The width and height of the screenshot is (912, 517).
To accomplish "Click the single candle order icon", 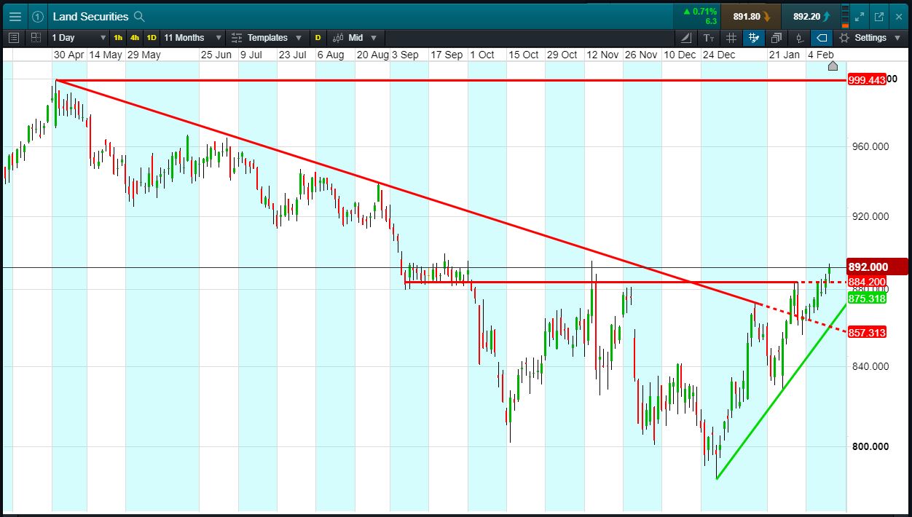I will point(799,37).
